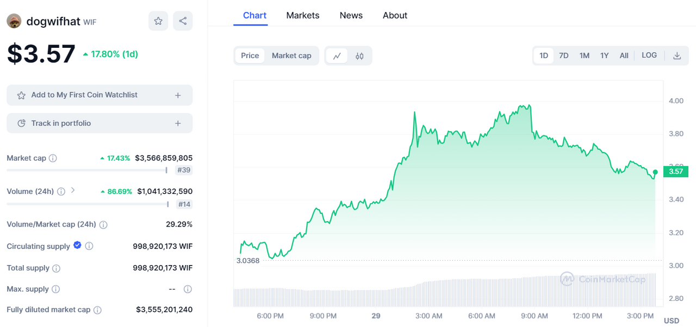The width and height of the screenshot is (696, 327).
Task: Click the plus on watchlist row
Action: pos(178,95)
